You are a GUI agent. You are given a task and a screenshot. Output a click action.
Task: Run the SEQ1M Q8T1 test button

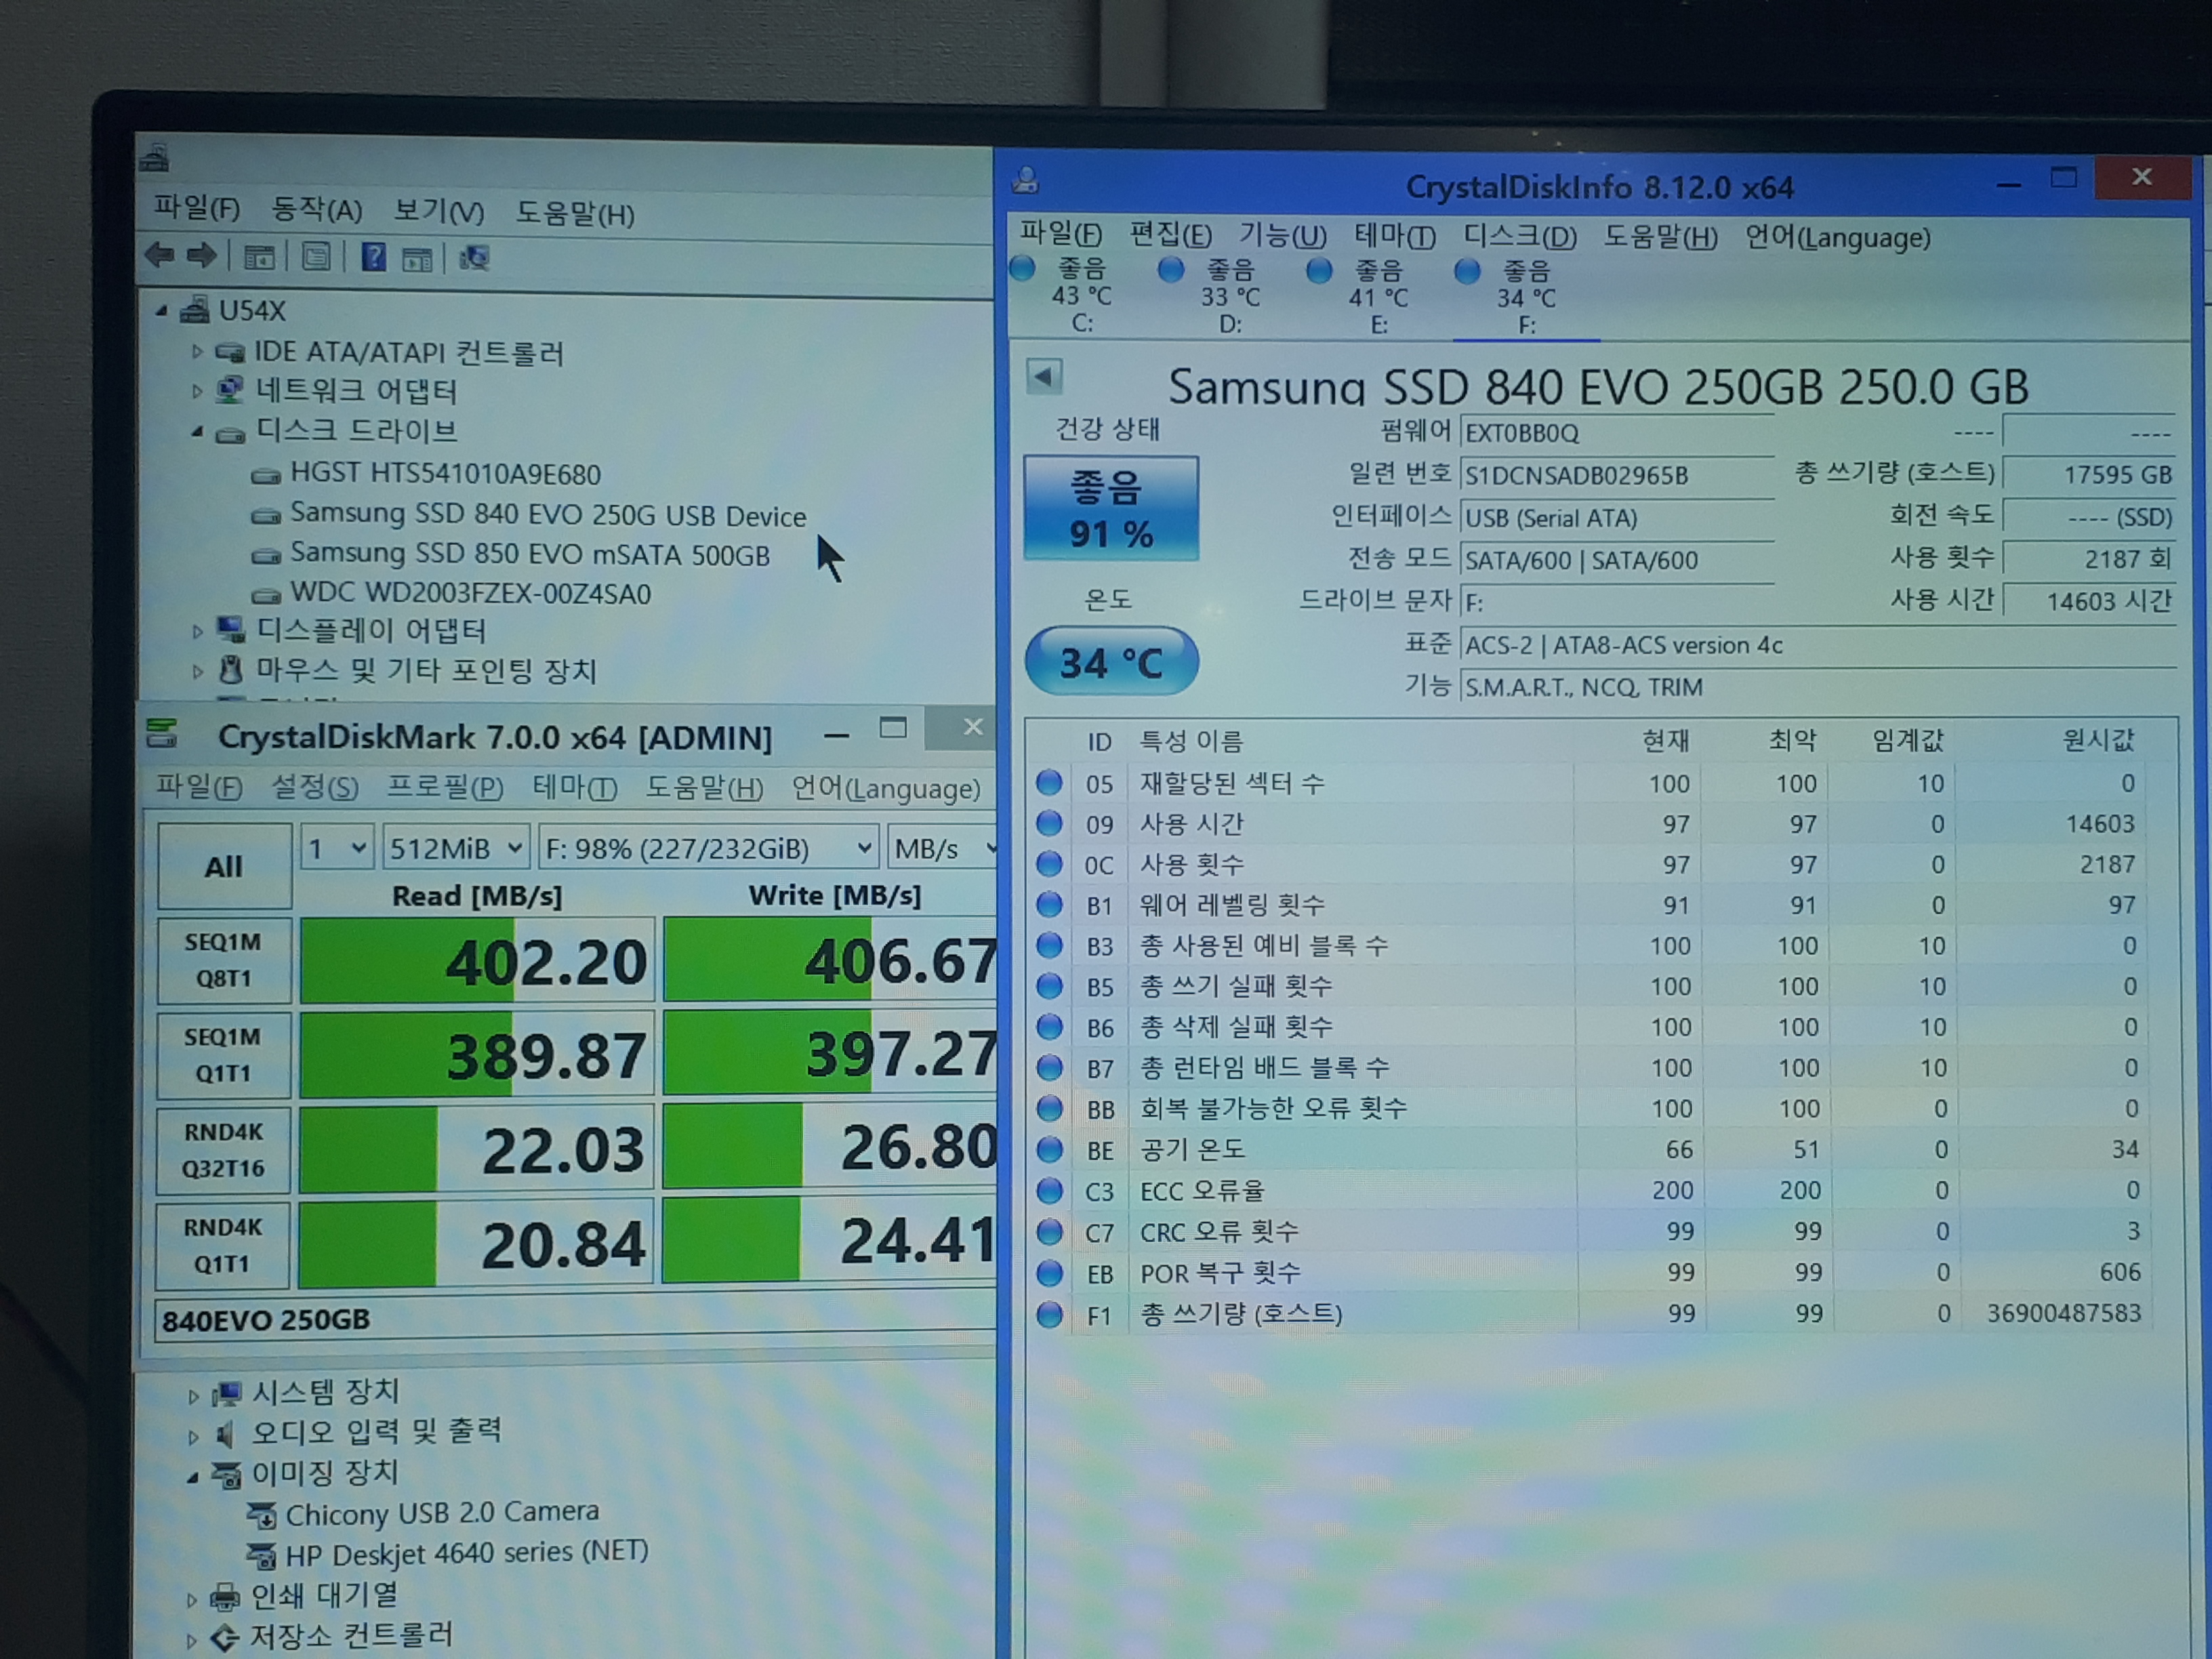(x=224, y=960)
